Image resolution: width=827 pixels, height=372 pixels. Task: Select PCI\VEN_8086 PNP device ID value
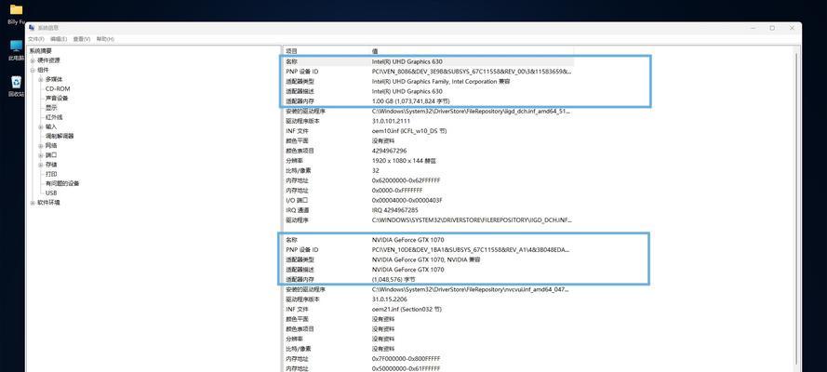coord(472,71)
